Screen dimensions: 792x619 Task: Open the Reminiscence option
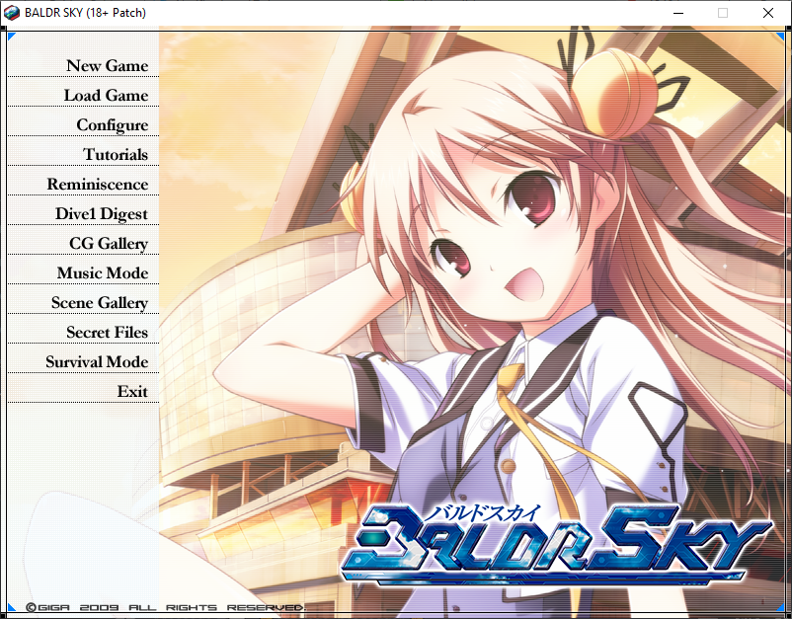98,185
